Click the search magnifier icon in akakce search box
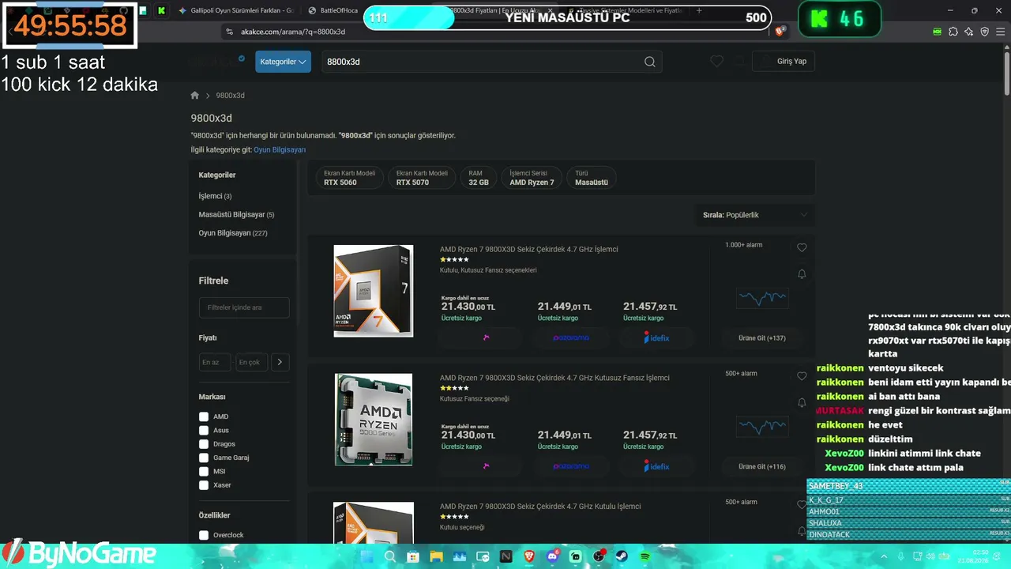This screenshot has height=569, width=1011. (649, 62)
